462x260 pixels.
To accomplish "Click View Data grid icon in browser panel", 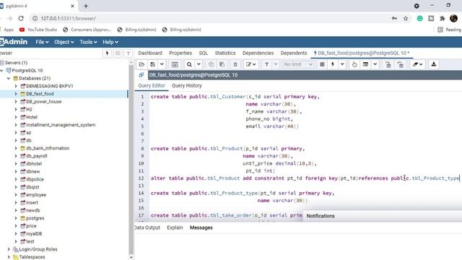I will 118,53.
